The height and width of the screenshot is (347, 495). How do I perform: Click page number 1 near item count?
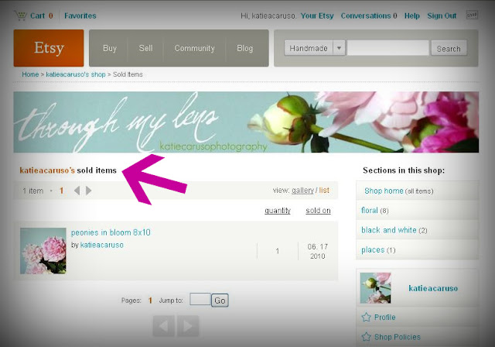[62, 191]
